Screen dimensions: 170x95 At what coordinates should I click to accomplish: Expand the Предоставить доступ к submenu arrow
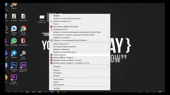(108, 44)
